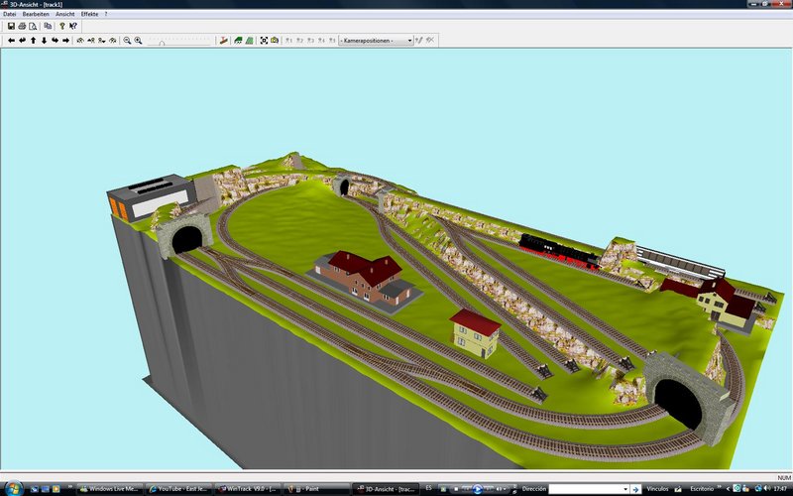Click the green grid terrain icon
Image resolution: width=793 pixels, height=496 pixels.
coord(249,40)
